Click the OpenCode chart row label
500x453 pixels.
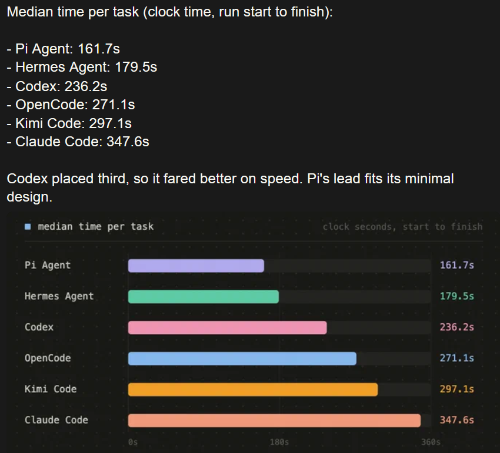(48, 358)
